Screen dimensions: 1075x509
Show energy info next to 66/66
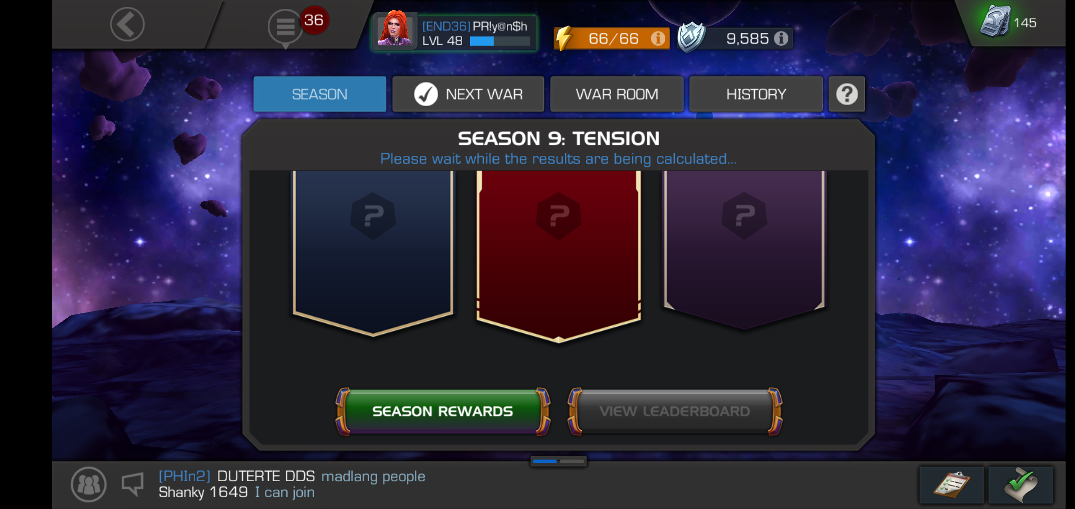point(658,38)
